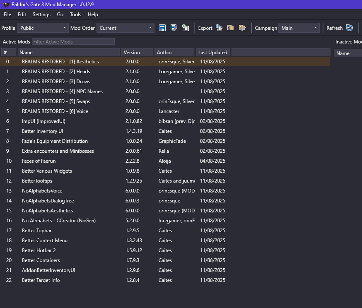
Task: Select REALMS RESTORED - [6] Voice mod
Action: (x=165, y=111)
